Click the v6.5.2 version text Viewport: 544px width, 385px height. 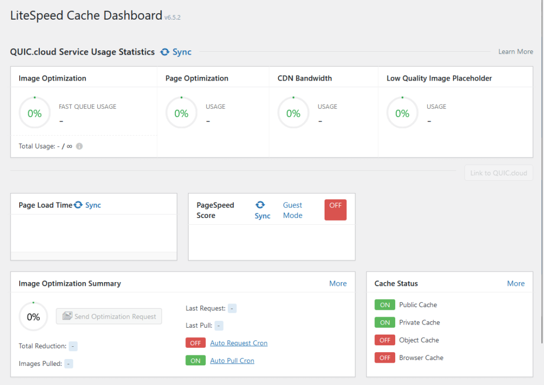pos(173,17)
